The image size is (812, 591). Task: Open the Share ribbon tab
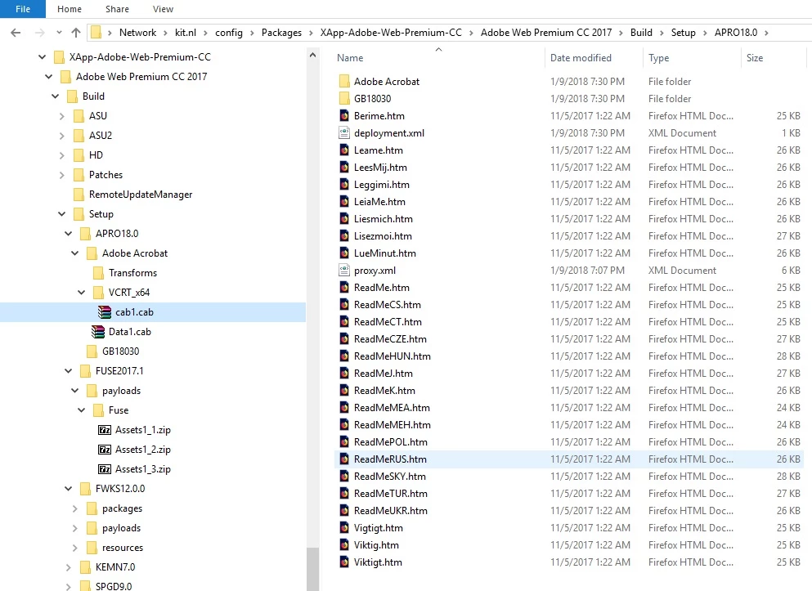tap(117, 9)
